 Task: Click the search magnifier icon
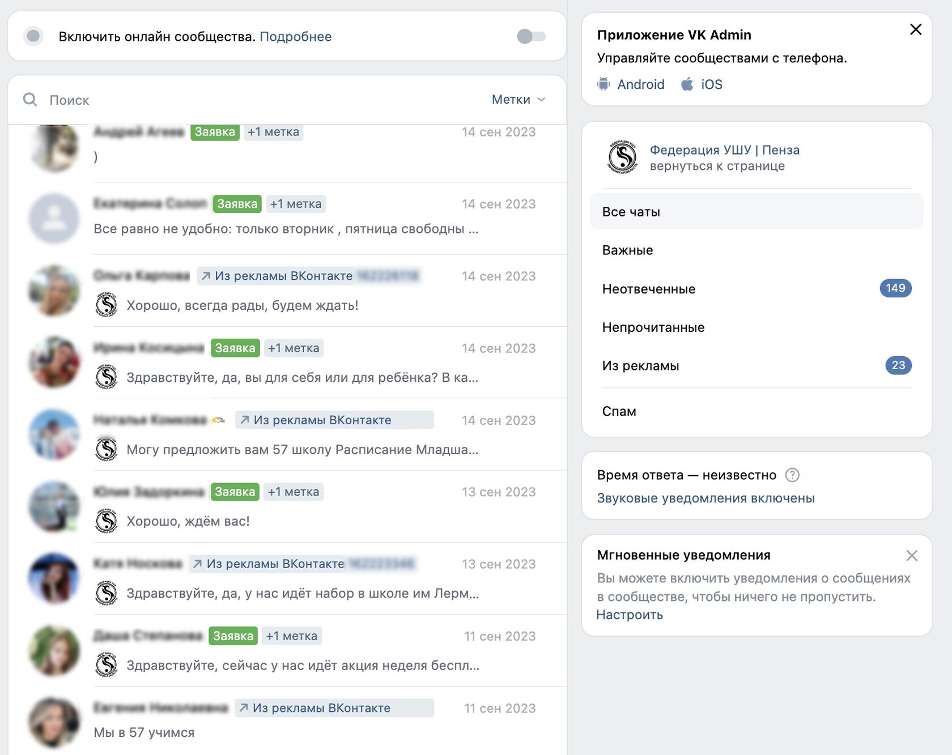point(30,100)
